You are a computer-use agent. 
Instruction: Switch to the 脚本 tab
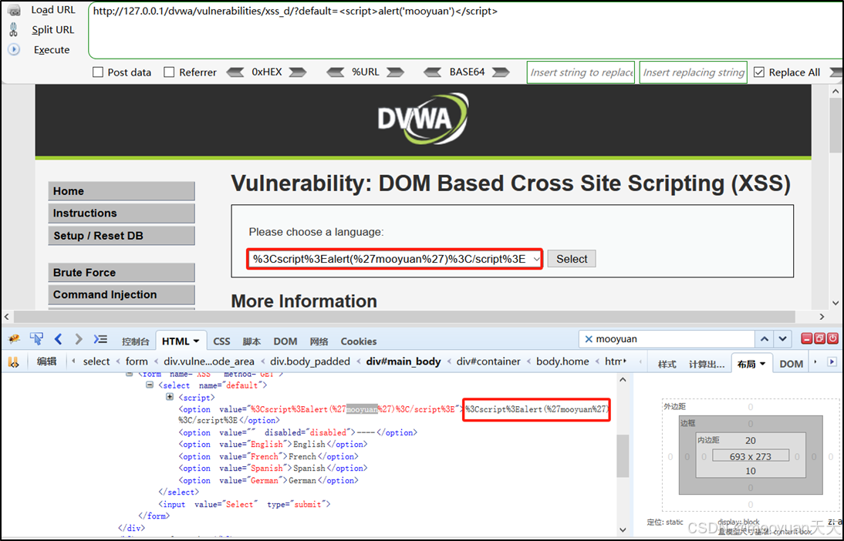pos(252,341)
